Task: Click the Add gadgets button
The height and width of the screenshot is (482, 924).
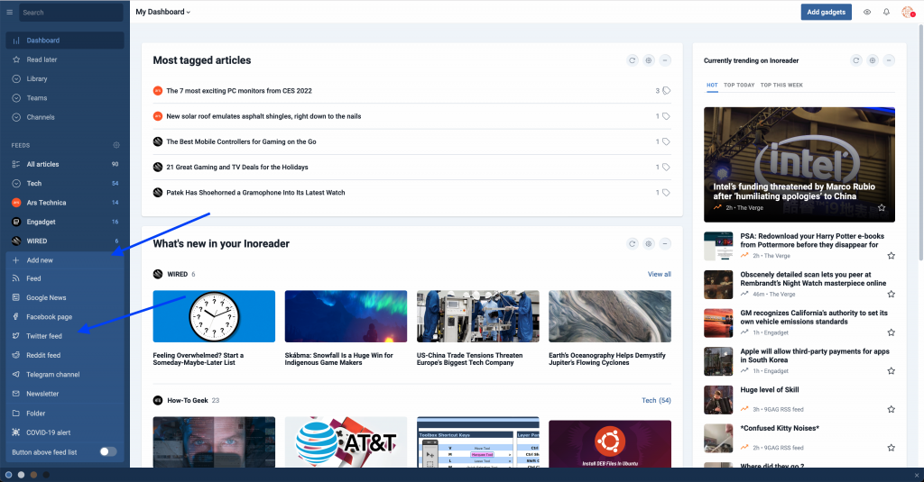Action: tap(826, 12)
